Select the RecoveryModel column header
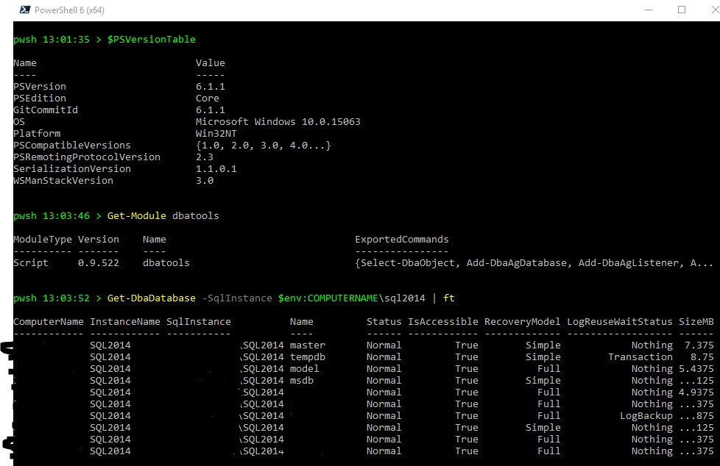The image size is (720, 466). pyautogui.click(x=523, y=321)
